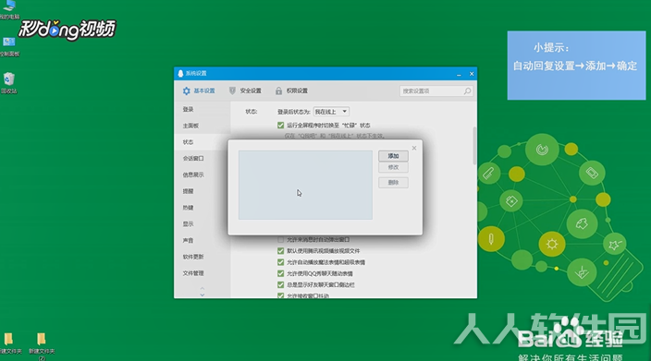Click the 添加 button in the auto-reply dialog
This screenshot has width=651, height=361.
coord(393,156)
